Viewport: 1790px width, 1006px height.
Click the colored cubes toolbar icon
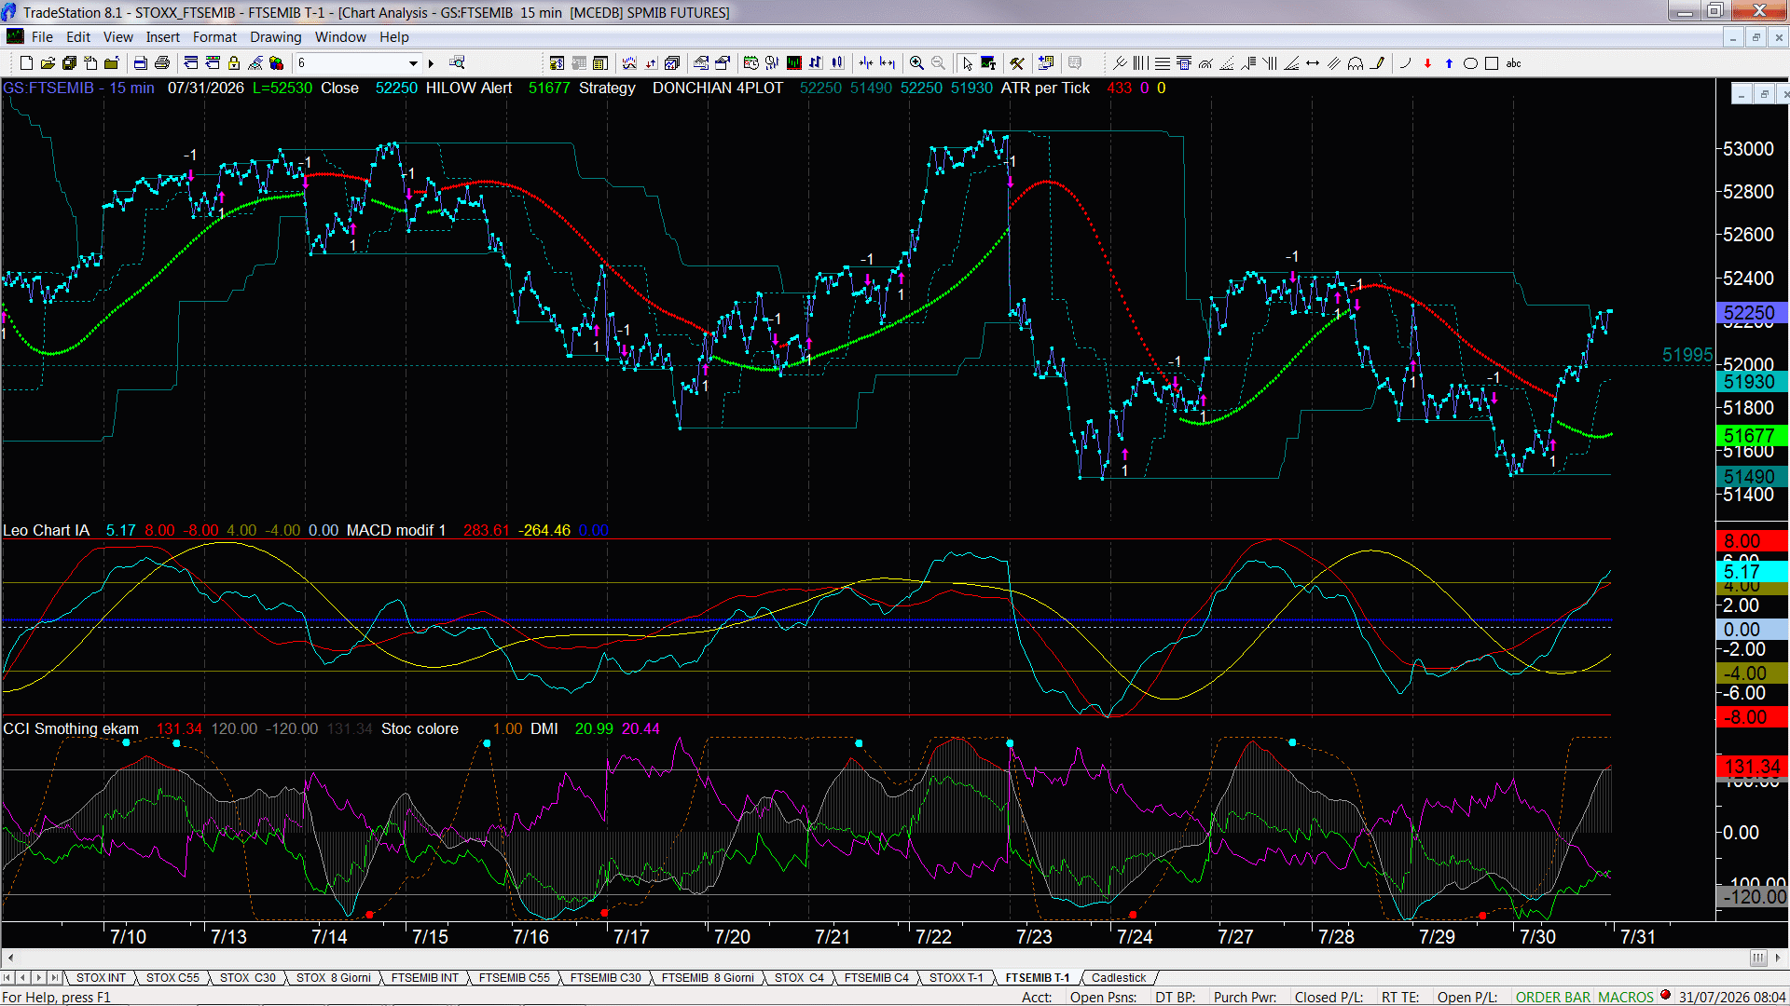[x=276, y=63]
